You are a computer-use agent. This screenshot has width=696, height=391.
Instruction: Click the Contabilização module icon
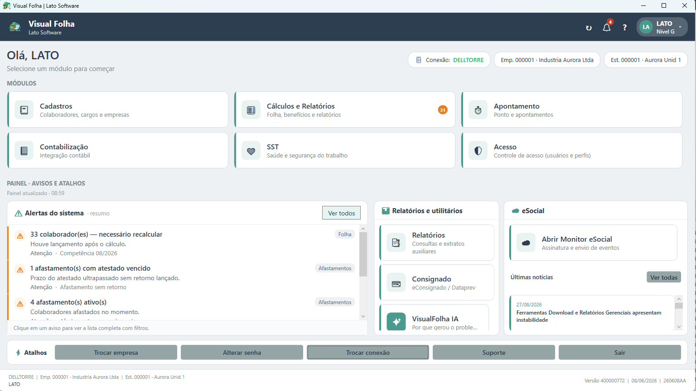24,151
